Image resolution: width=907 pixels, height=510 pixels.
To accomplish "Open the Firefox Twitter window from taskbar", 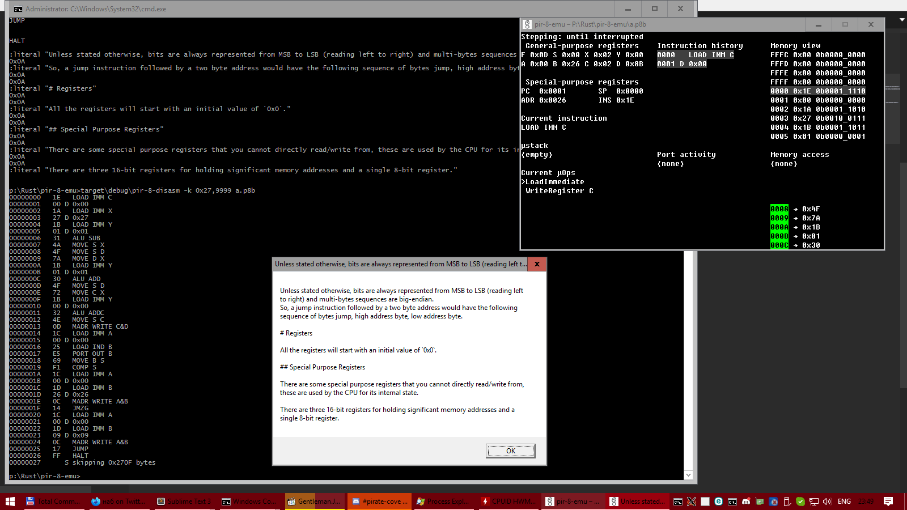I will pyautogui.click(x=118, y=501).
